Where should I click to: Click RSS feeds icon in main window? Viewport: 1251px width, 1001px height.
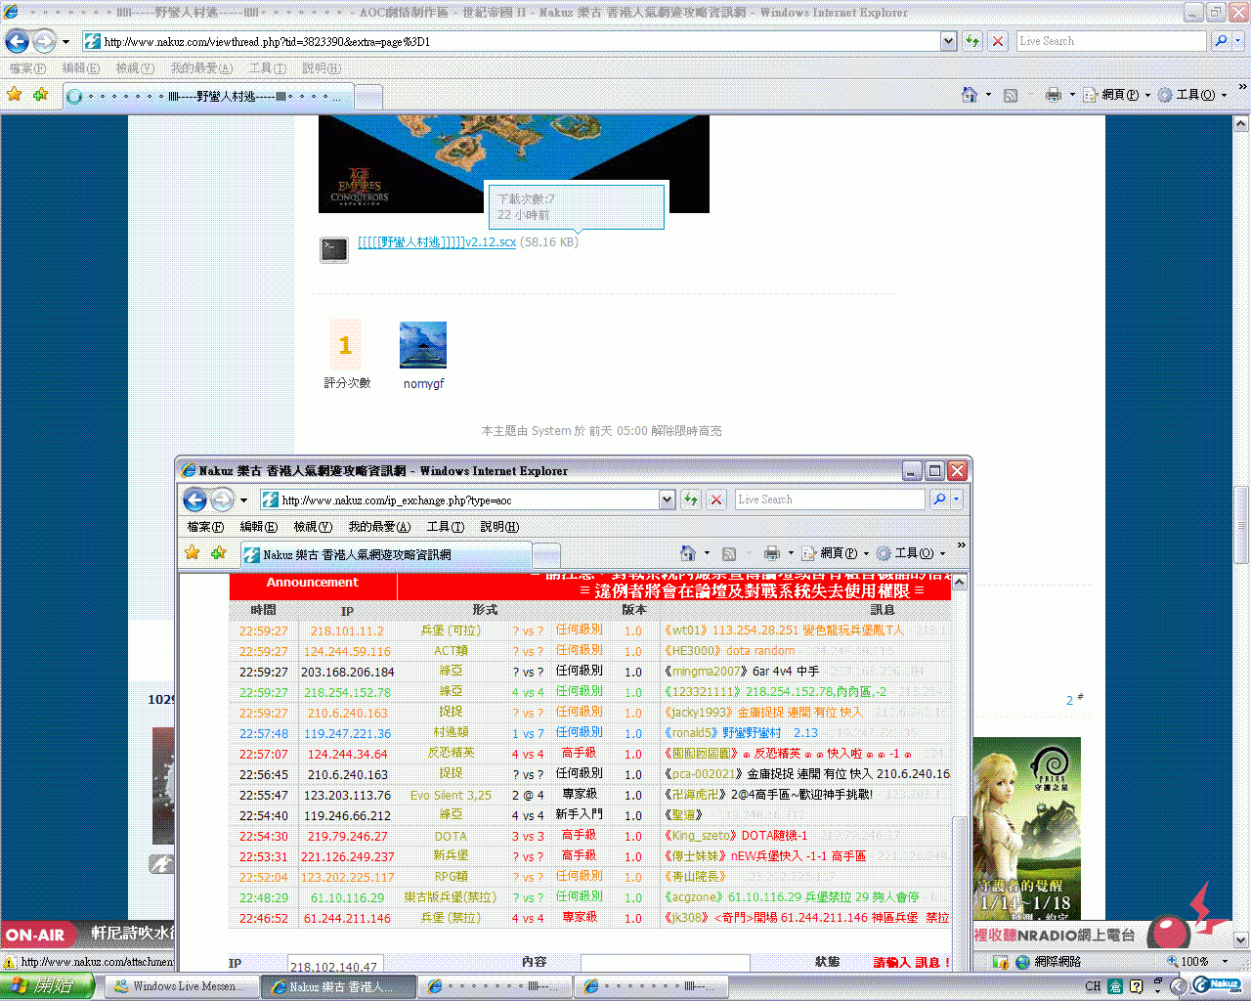click(1011, 95)
